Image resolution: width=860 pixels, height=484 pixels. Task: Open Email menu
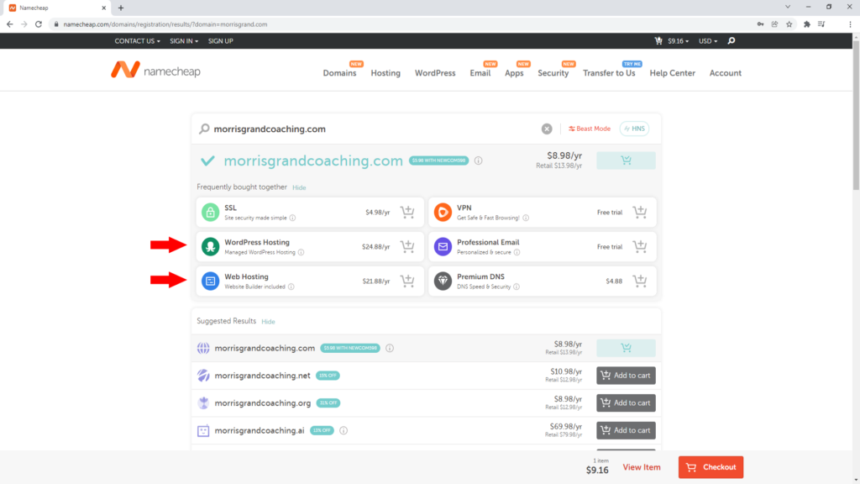click(x=480, y=73)
